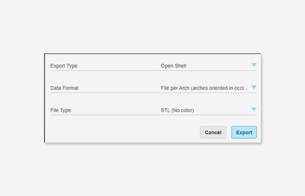
Task: Click empty dialog space left of Cancel
Action: tap(119, 132)
